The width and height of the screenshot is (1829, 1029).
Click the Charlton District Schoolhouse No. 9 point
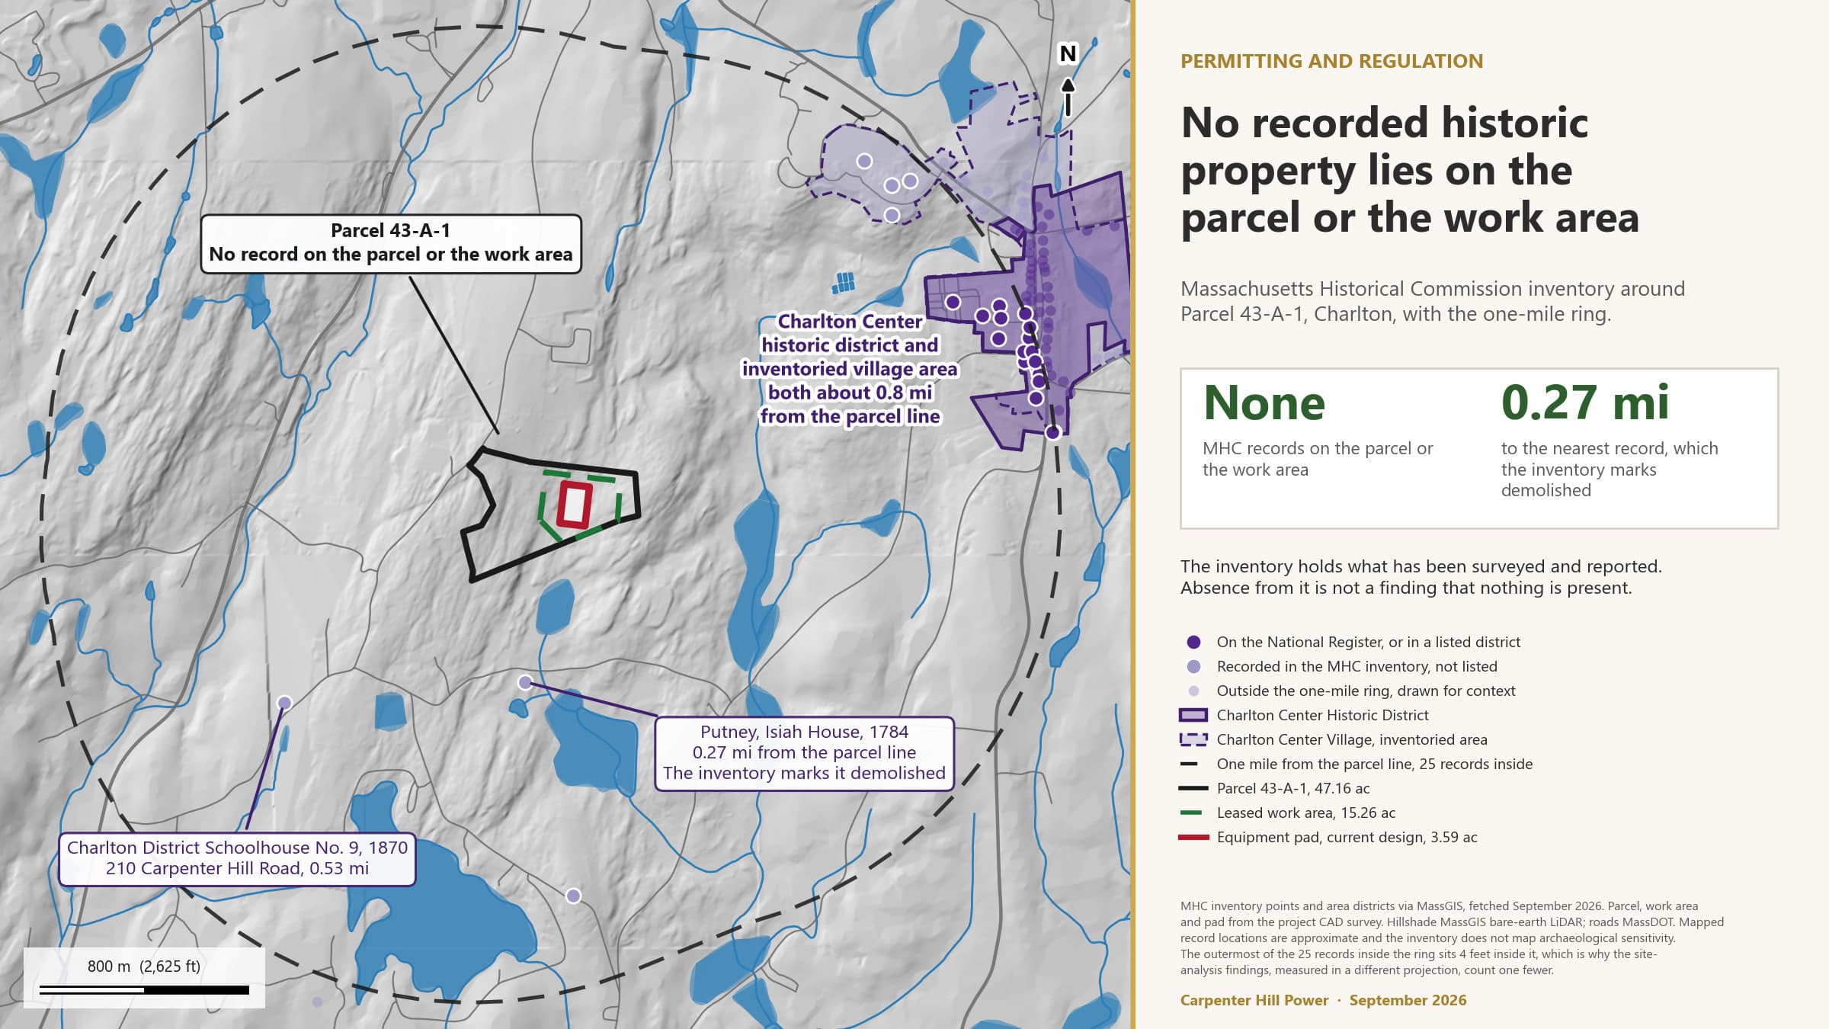point(284,703)
